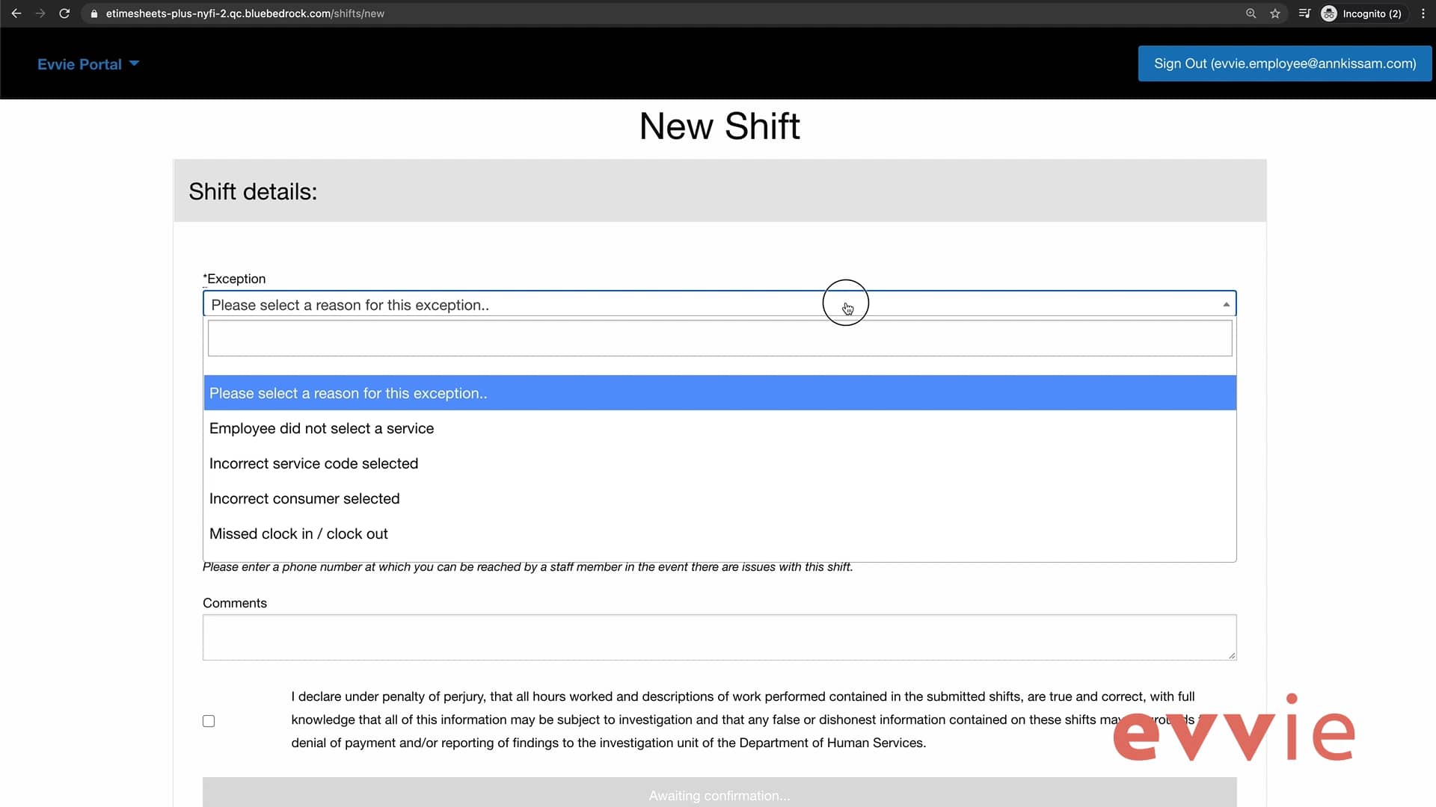Reload the page with refresh icon

pyautogui.click(x=64, y=13)
